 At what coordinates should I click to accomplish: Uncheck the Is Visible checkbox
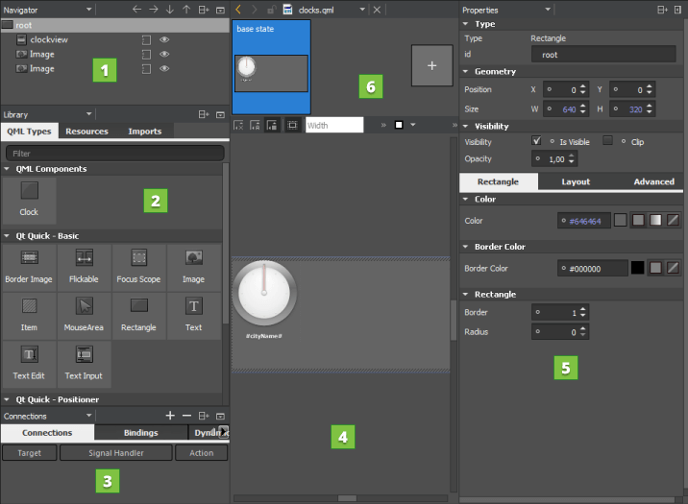pos(536,140)
